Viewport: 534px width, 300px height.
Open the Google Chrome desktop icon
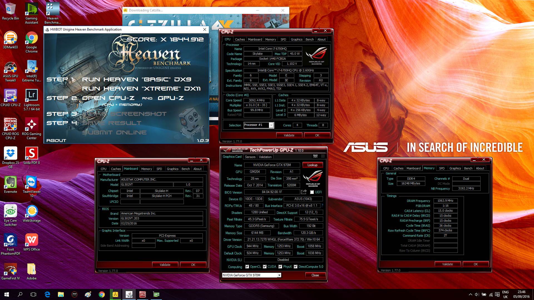coord(32,42)
